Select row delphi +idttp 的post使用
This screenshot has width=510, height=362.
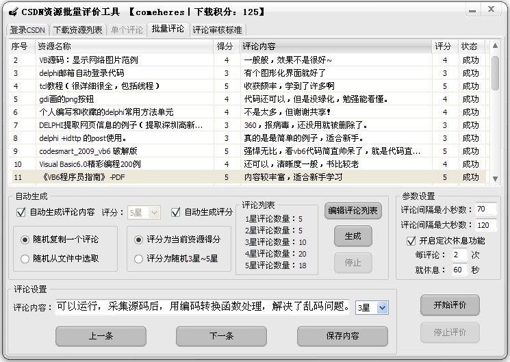(x=247, y=138)
